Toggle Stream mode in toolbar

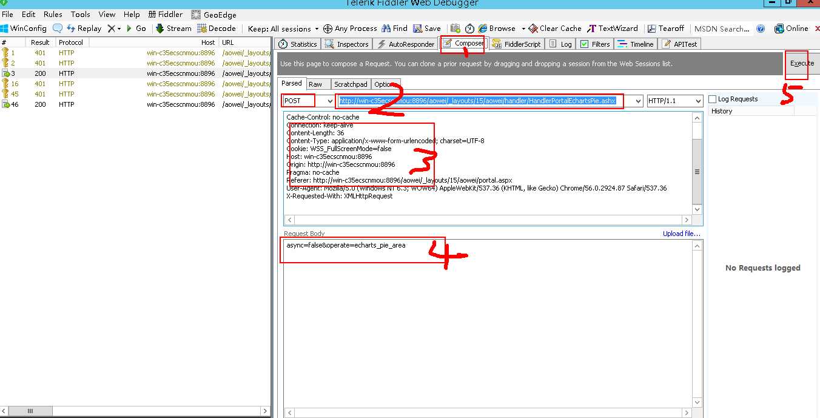[x=173, y=29]
